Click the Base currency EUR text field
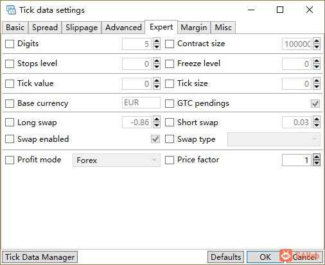The width and height of the screenshot is (325, 265). [x=141, y=103]
